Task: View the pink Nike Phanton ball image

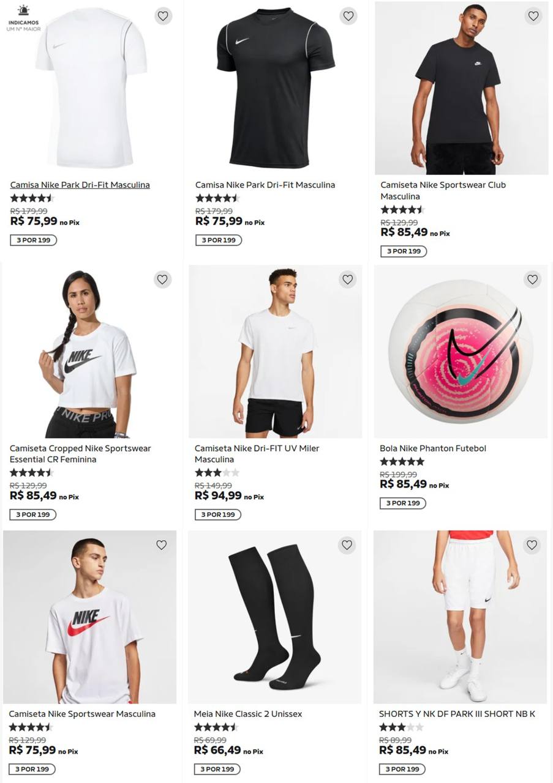Action: coord(461,352)
